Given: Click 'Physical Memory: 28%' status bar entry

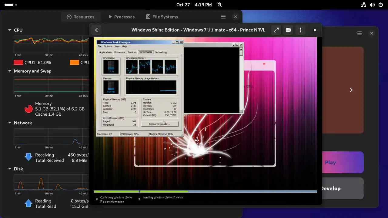Looking at the screenshot, I should (161, 134).
